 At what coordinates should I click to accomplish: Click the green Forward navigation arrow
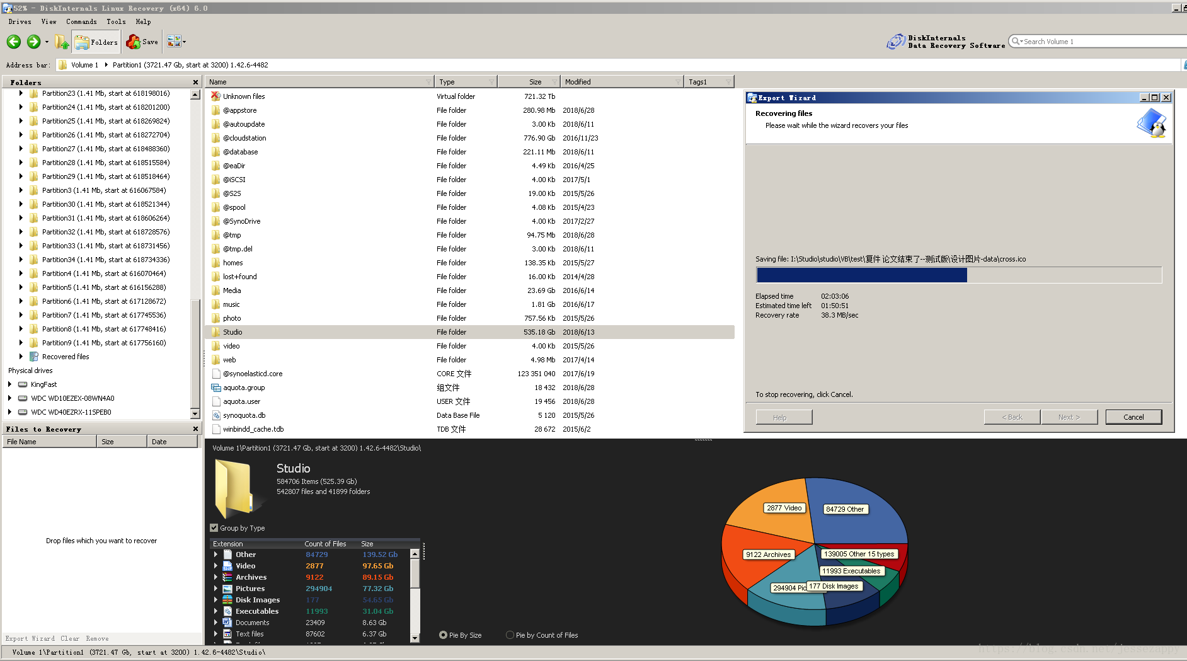click(x=34, y=42)
